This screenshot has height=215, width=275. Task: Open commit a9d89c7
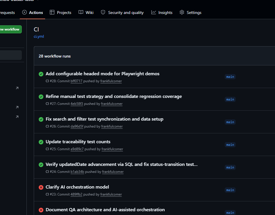(x=77, y=149)
